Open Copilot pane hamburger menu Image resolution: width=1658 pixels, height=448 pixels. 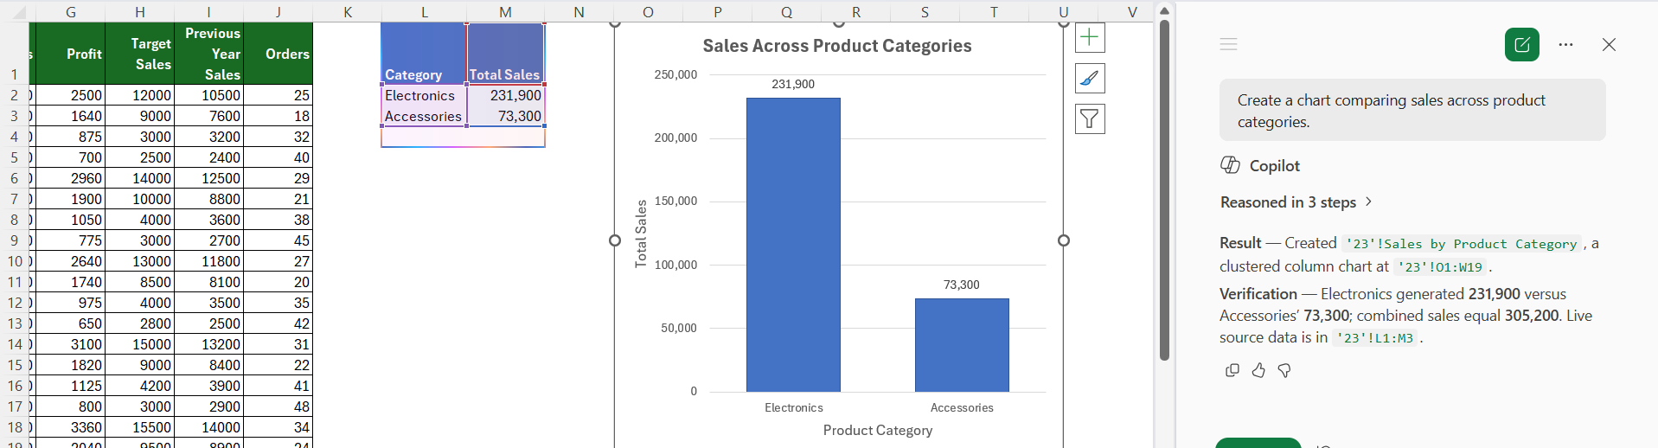tap(1228, 44)
